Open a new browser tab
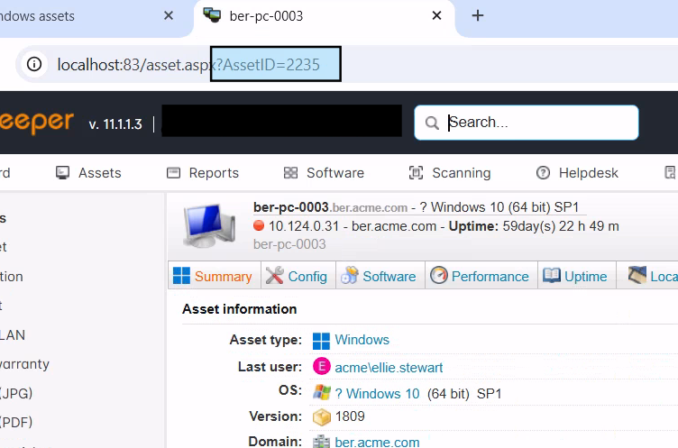Image resolution: width=678 pixels, height=448 pixels. click(477, 16)
